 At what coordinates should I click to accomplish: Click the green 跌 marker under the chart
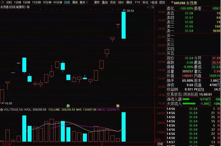(68, 106)
